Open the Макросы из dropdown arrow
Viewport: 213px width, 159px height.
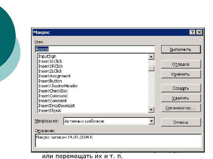point(151,121)
